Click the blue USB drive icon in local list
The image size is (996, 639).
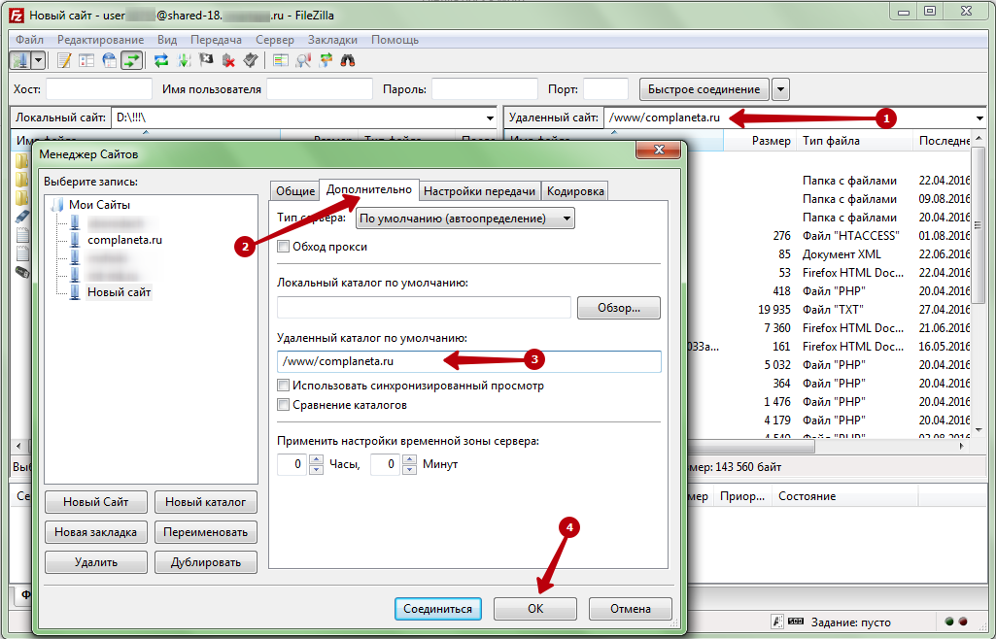coord(22,217)
